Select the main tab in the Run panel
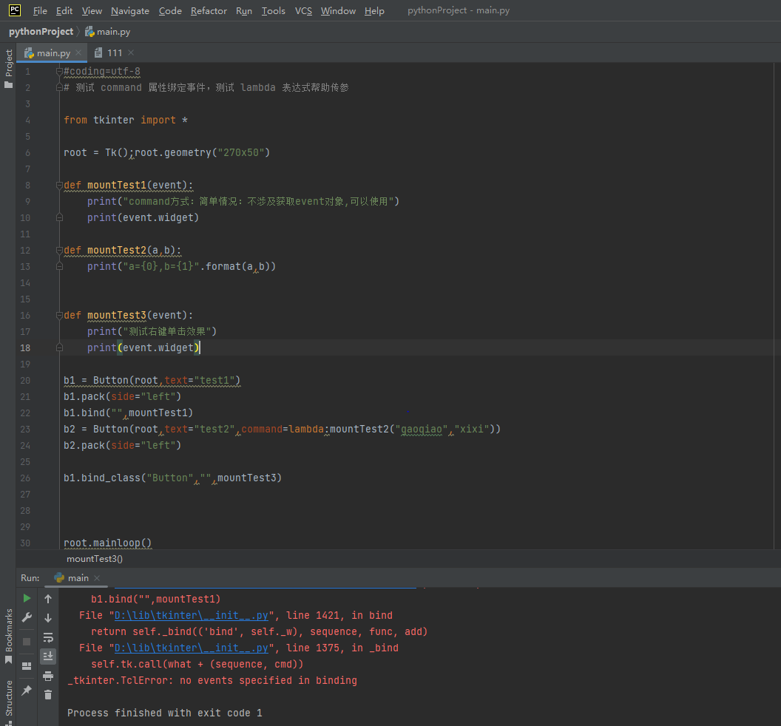The height and width of the screenshot is (726, 781). click(x=78, y=577)
